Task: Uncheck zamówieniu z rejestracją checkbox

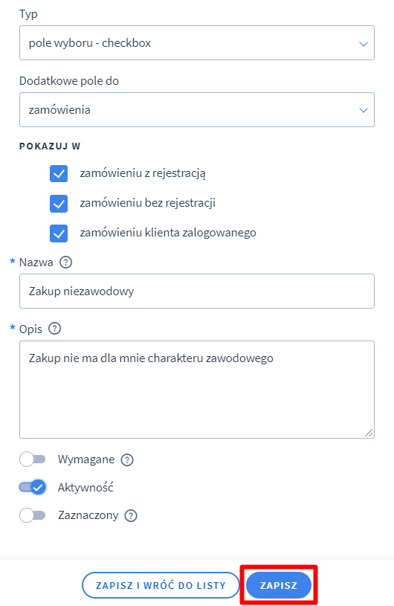Action: click(59, 173)
